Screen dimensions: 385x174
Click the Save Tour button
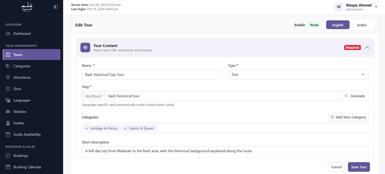pyautogui.click(x=359, y=167)
